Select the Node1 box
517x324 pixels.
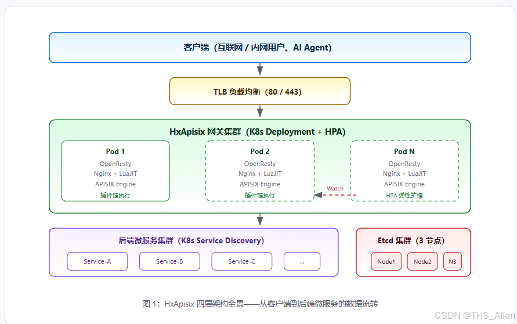point(386,261)
